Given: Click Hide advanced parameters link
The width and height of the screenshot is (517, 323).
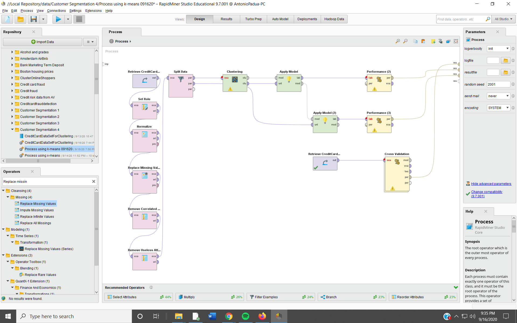Looking at the screenshot, I should click(491, 184).
